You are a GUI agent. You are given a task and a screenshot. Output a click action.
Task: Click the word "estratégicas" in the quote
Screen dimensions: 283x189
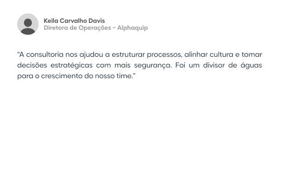click(70, 64)
